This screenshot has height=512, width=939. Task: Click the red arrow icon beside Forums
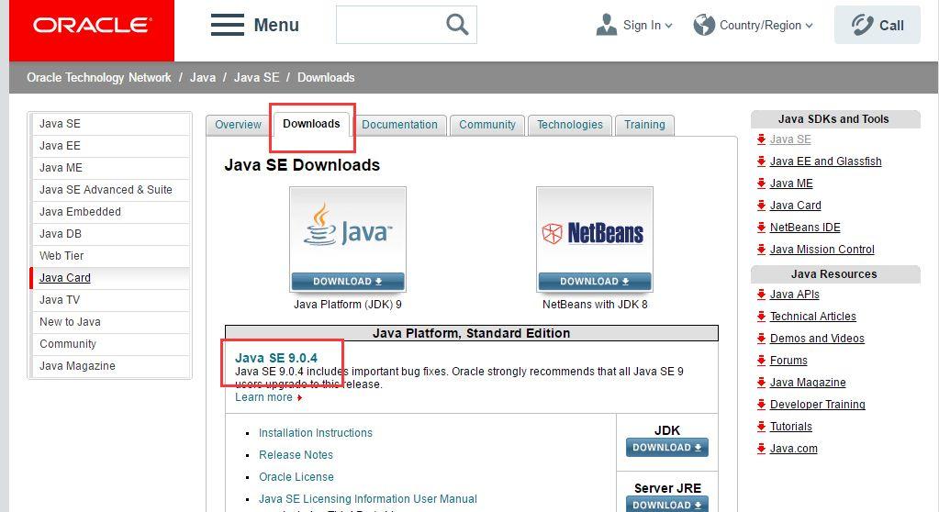[761, 360]
